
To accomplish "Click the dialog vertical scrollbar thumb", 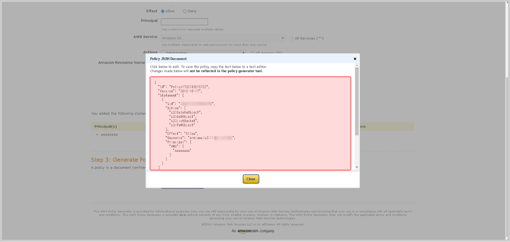I will click(357, 101).
